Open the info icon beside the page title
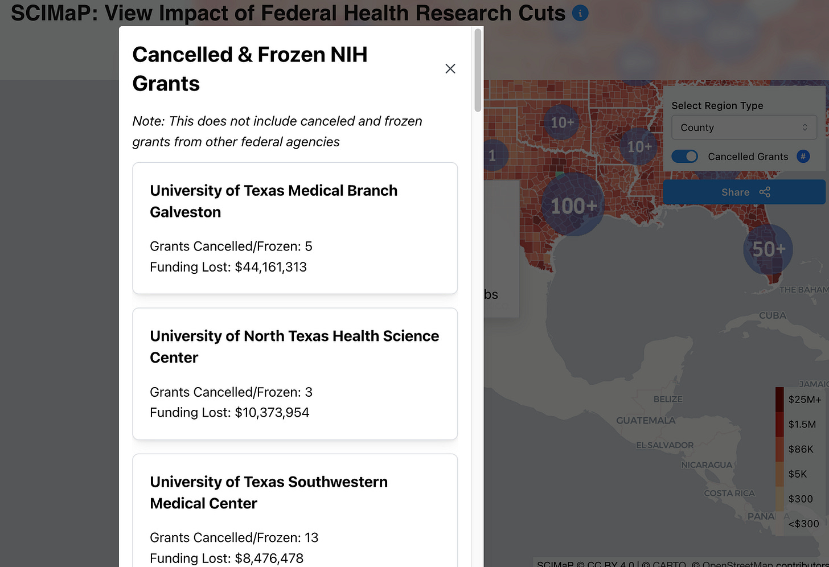 point(580,13)
